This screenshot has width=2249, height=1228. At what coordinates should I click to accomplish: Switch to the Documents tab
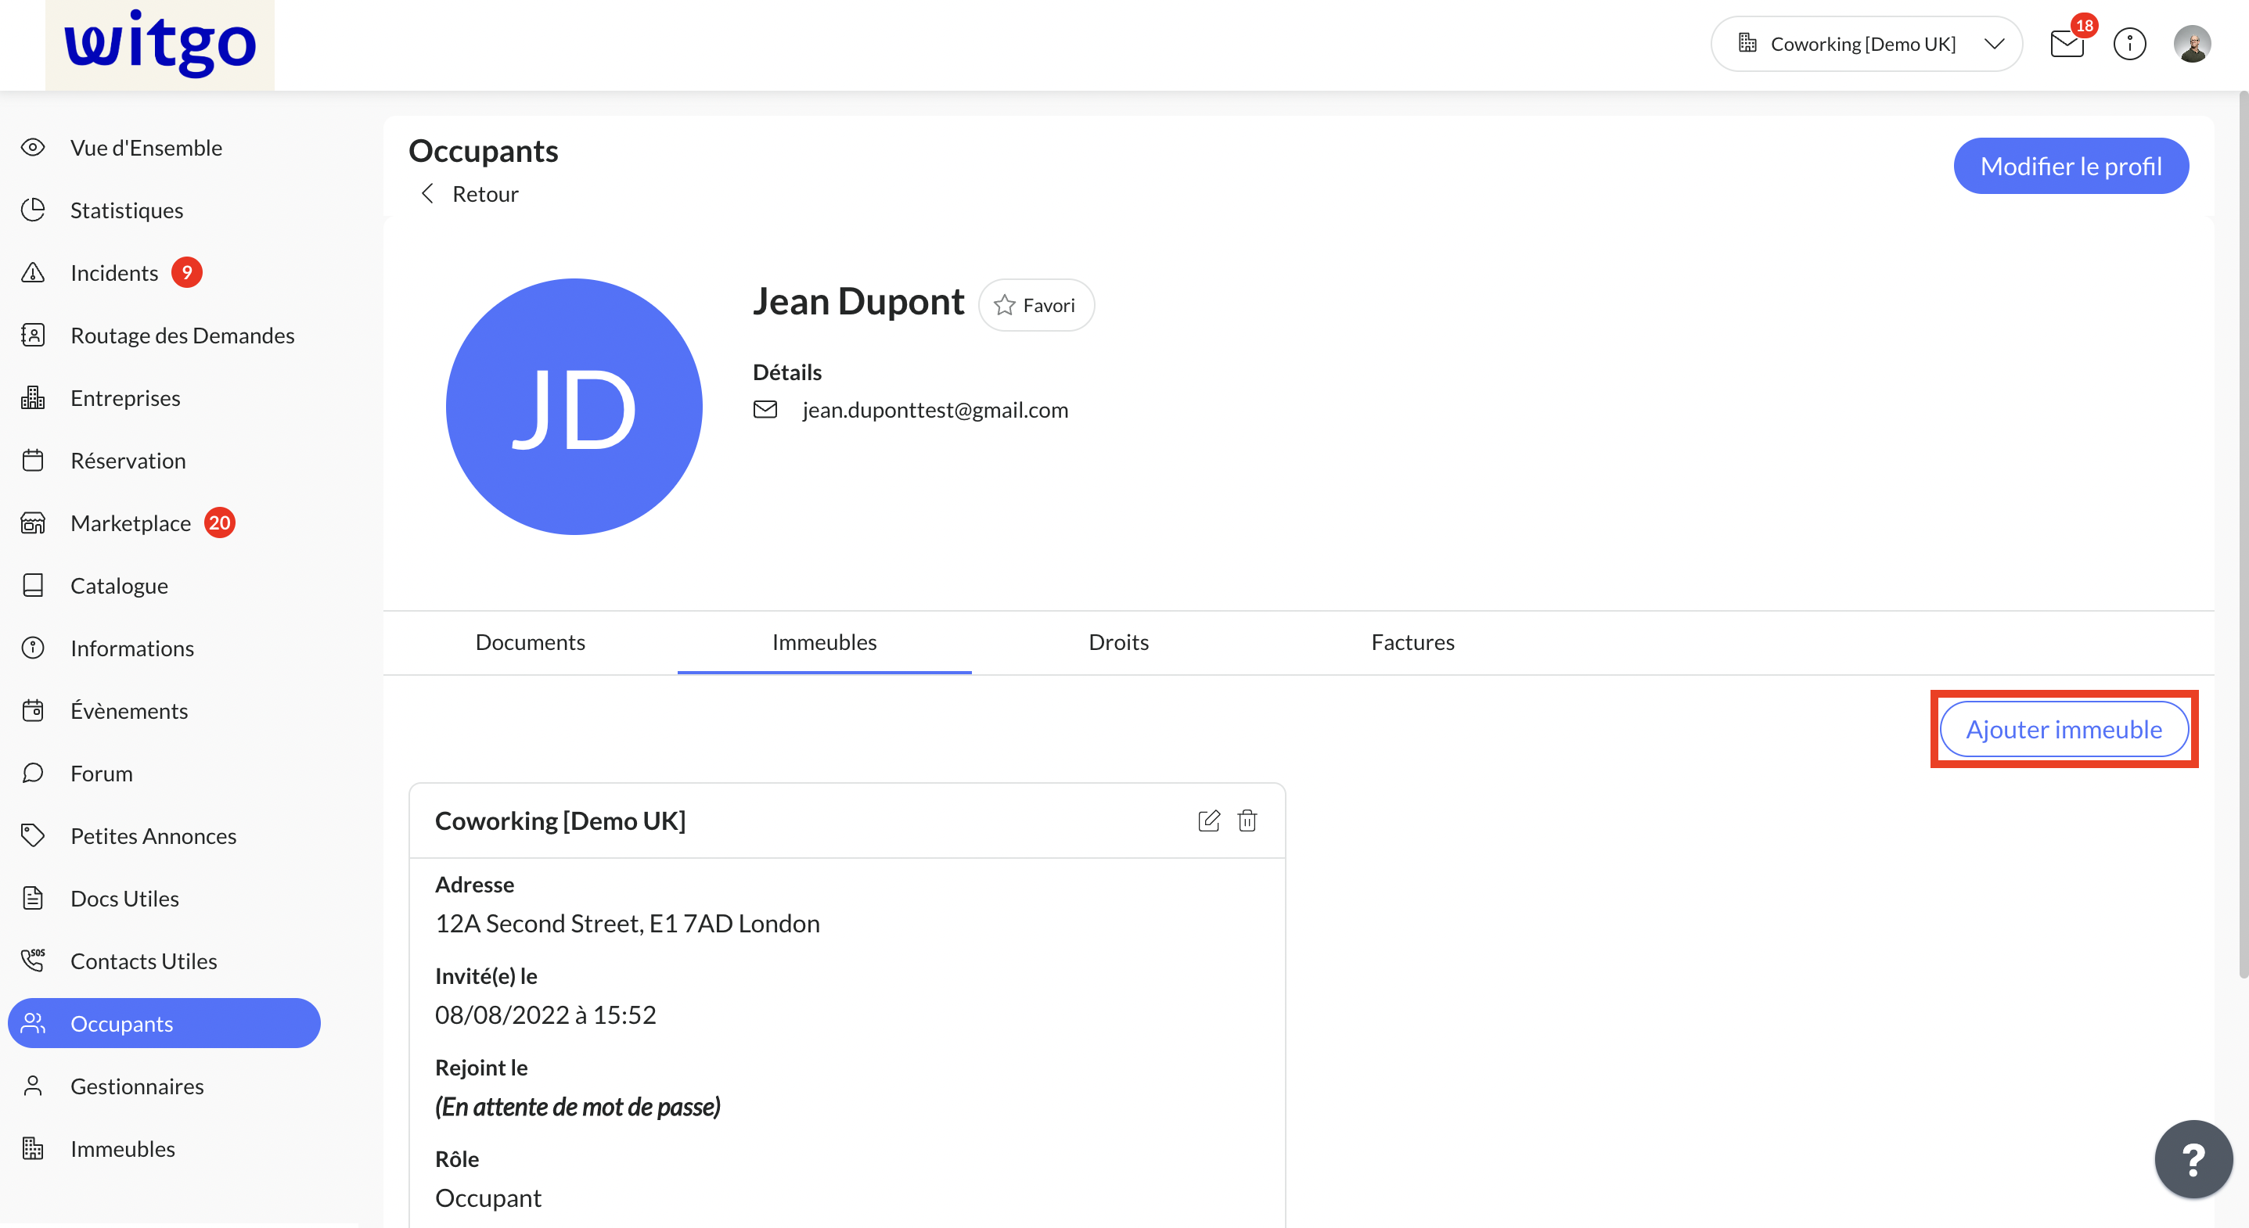(x=530, y=642)
